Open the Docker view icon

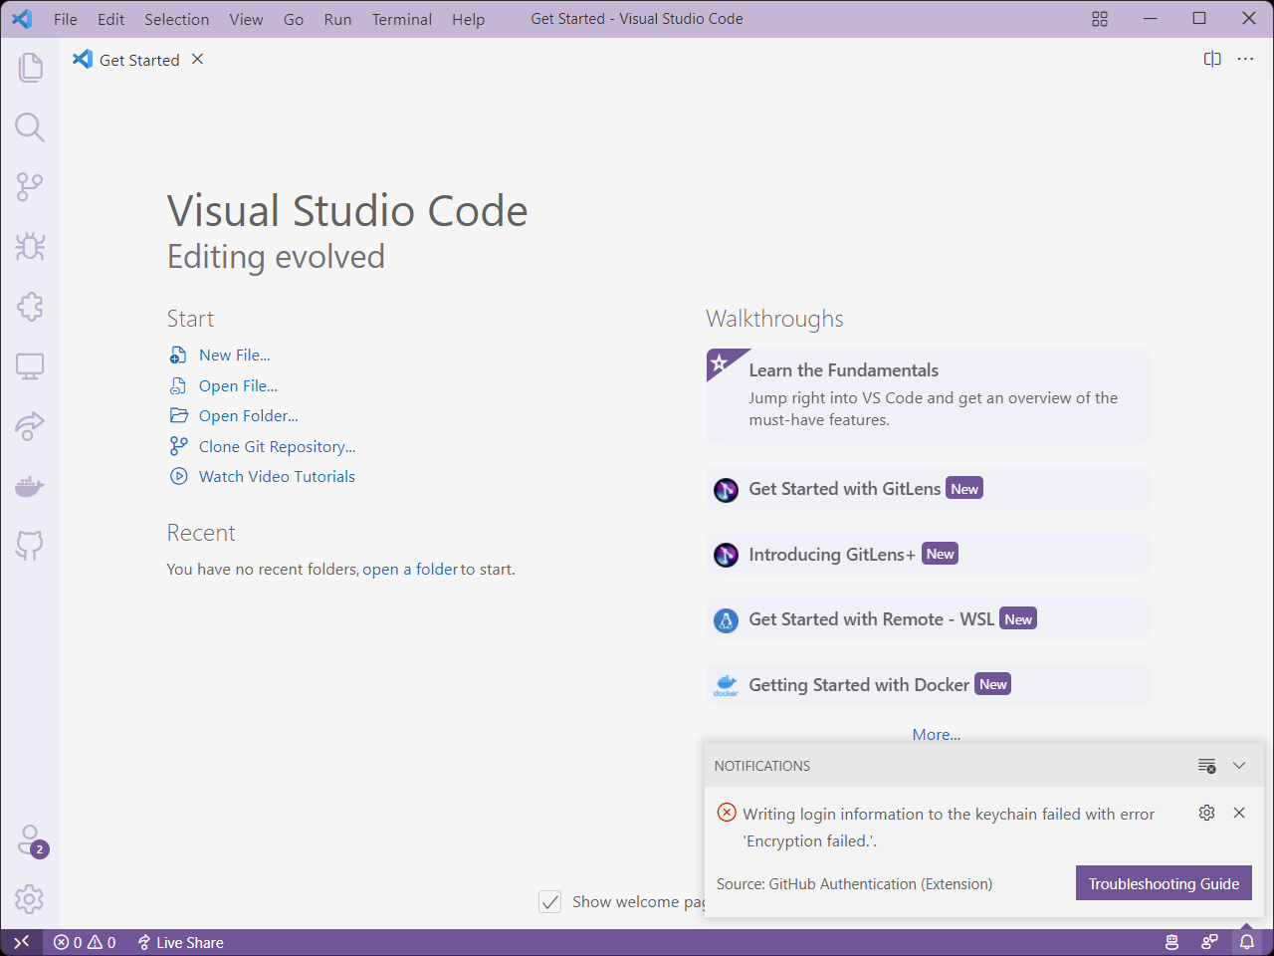coord(30,486)
